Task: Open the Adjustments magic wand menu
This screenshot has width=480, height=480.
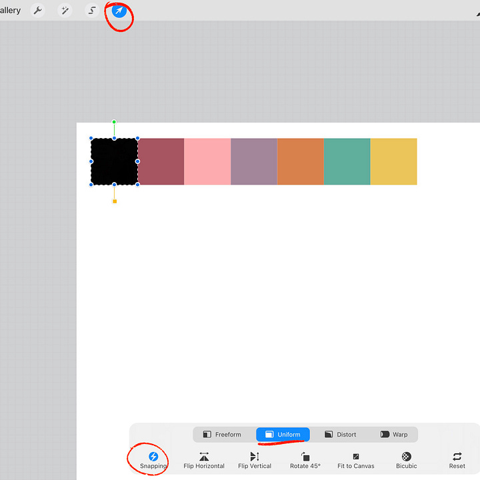Action: pos(65,11)
